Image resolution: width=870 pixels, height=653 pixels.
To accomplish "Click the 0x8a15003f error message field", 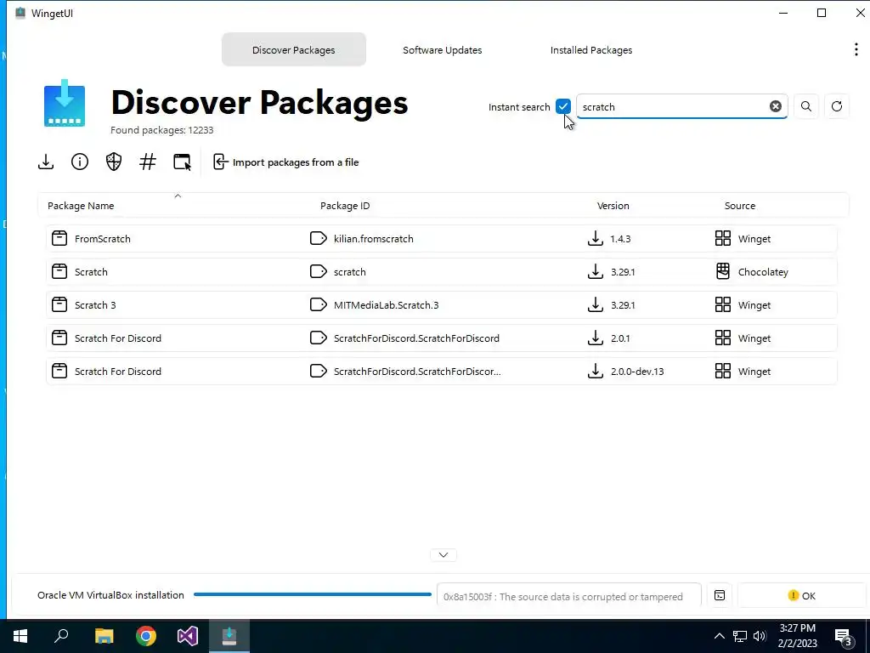I will [x=568, y=596].
